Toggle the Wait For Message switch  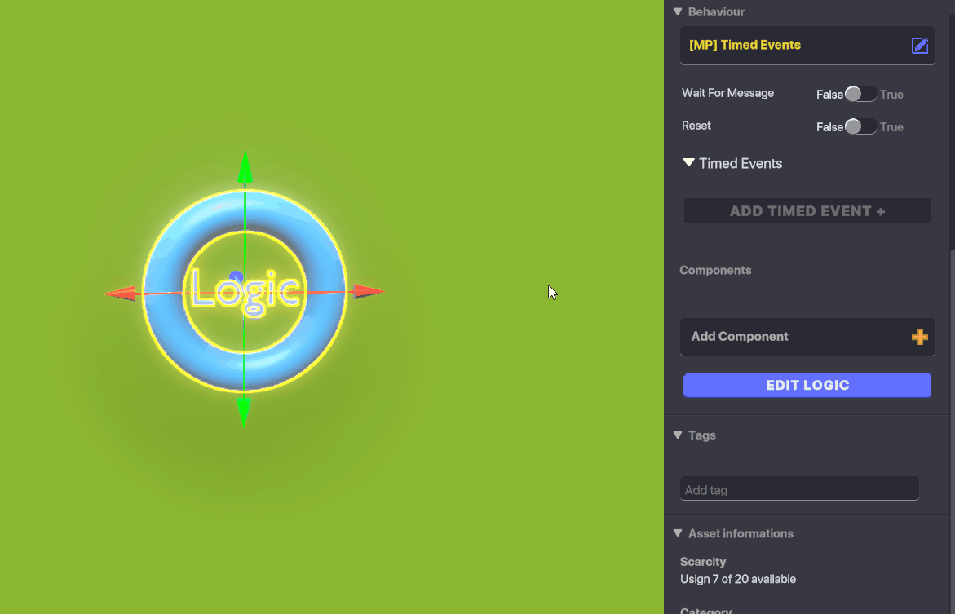point(860,94)
